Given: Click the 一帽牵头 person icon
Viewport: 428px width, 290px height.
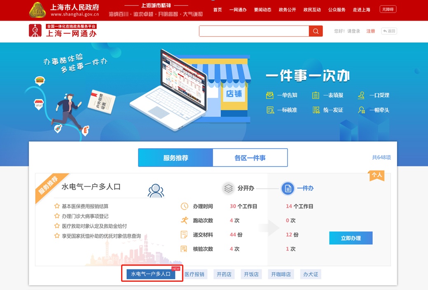Looking at the screenshot, I should click(x=361, y=110).
